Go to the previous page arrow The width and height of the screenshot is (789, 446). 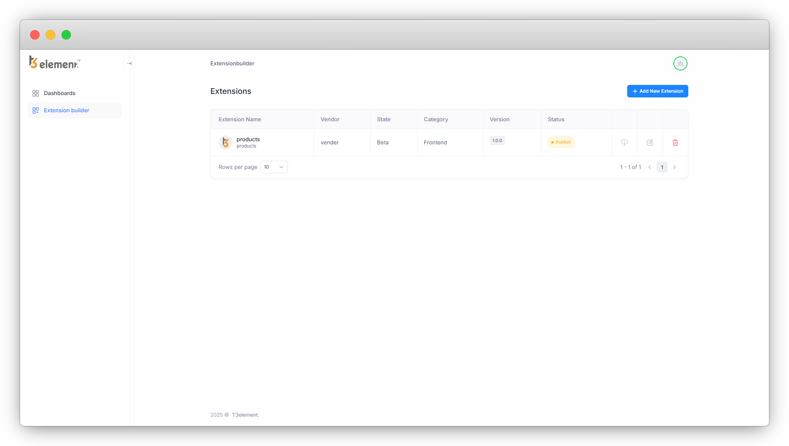click(650, 167)
